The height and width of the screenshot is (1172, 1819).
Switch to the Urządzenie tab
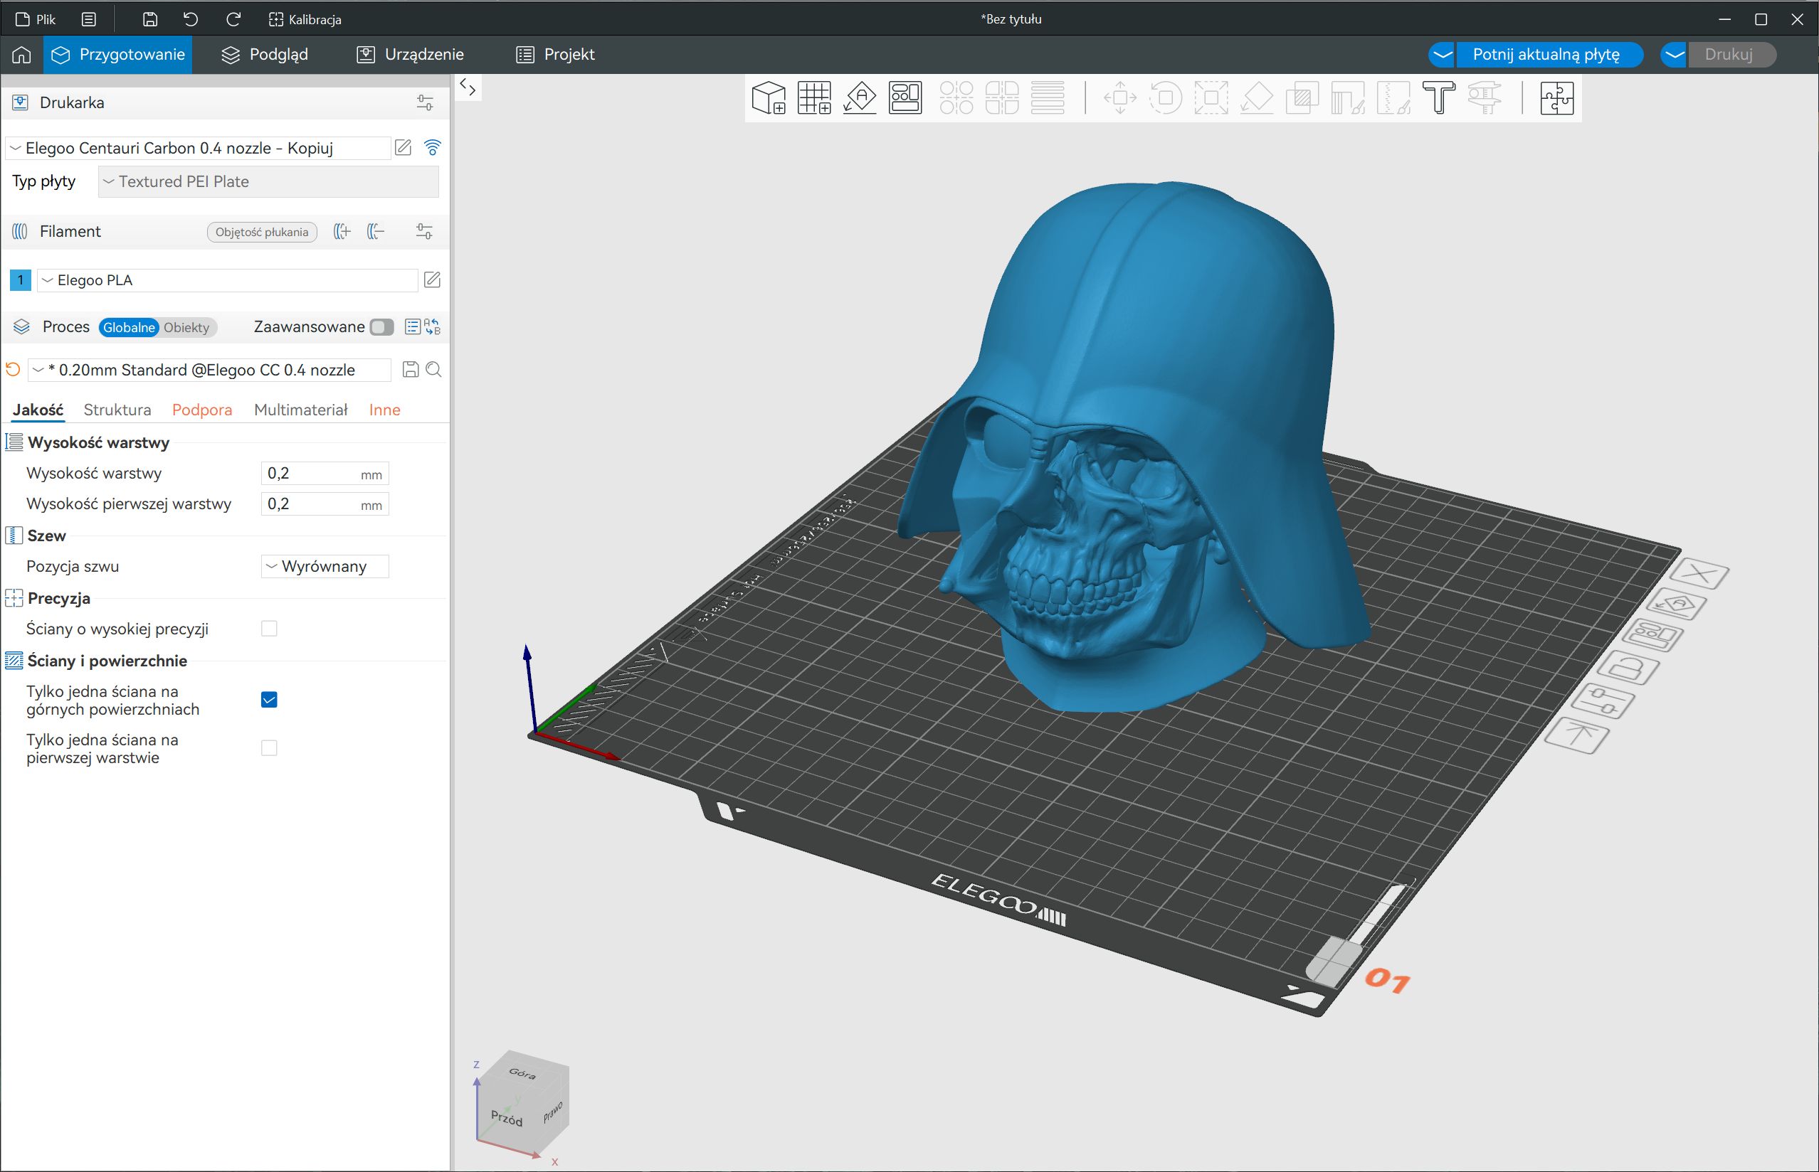point(411,54)
